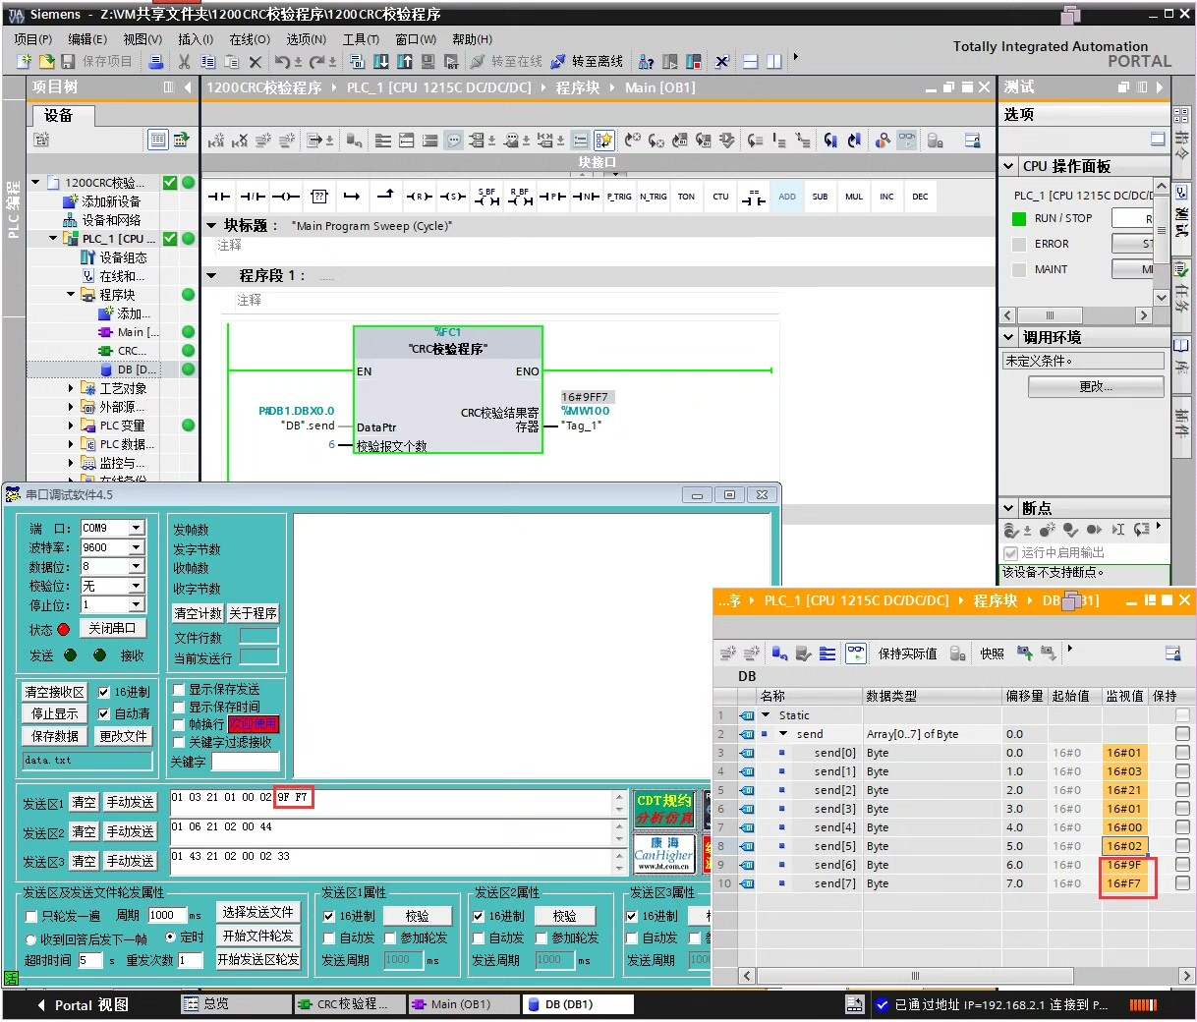
Task: Click the download to device icon
Action: [381, 61]
